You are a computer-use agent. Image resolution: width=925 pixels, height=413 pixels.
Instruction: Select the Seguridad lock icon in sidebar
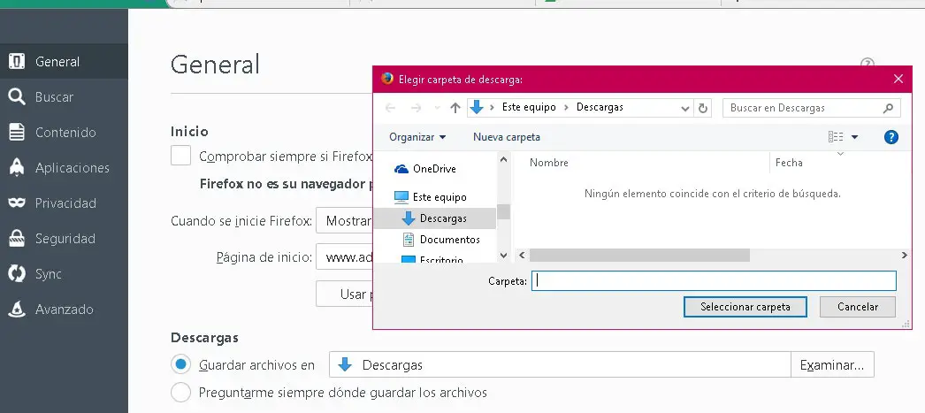tap(17, 239)
